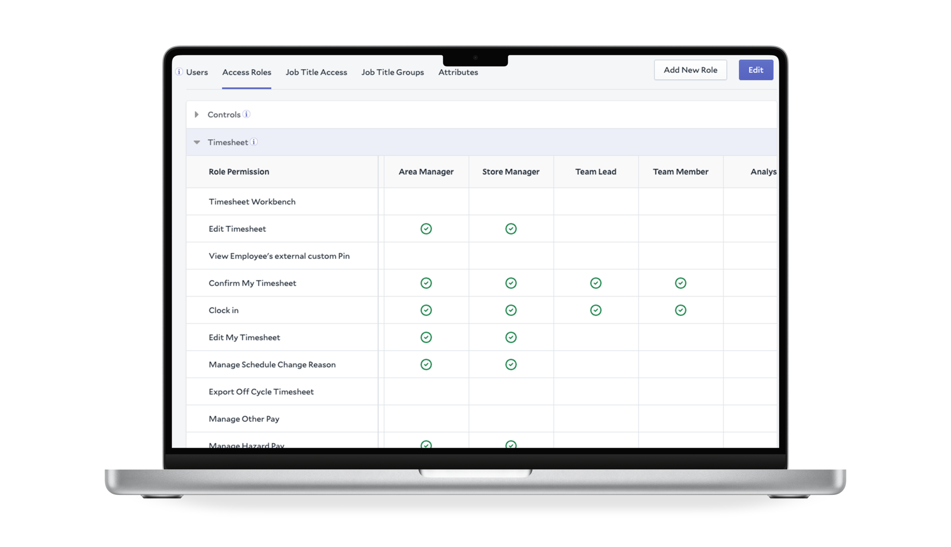Disable Edit My Timesheet for Area Manager
The image size is (951, 547).
(426, 337)
